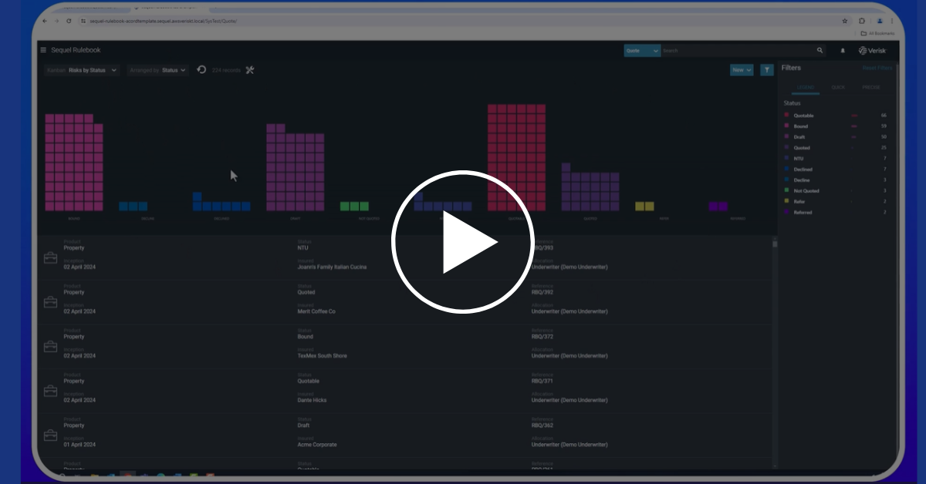This screenshot has height=484, width=926.
Task: Bookmark the page with the star icon
Action: pos(845,21)
